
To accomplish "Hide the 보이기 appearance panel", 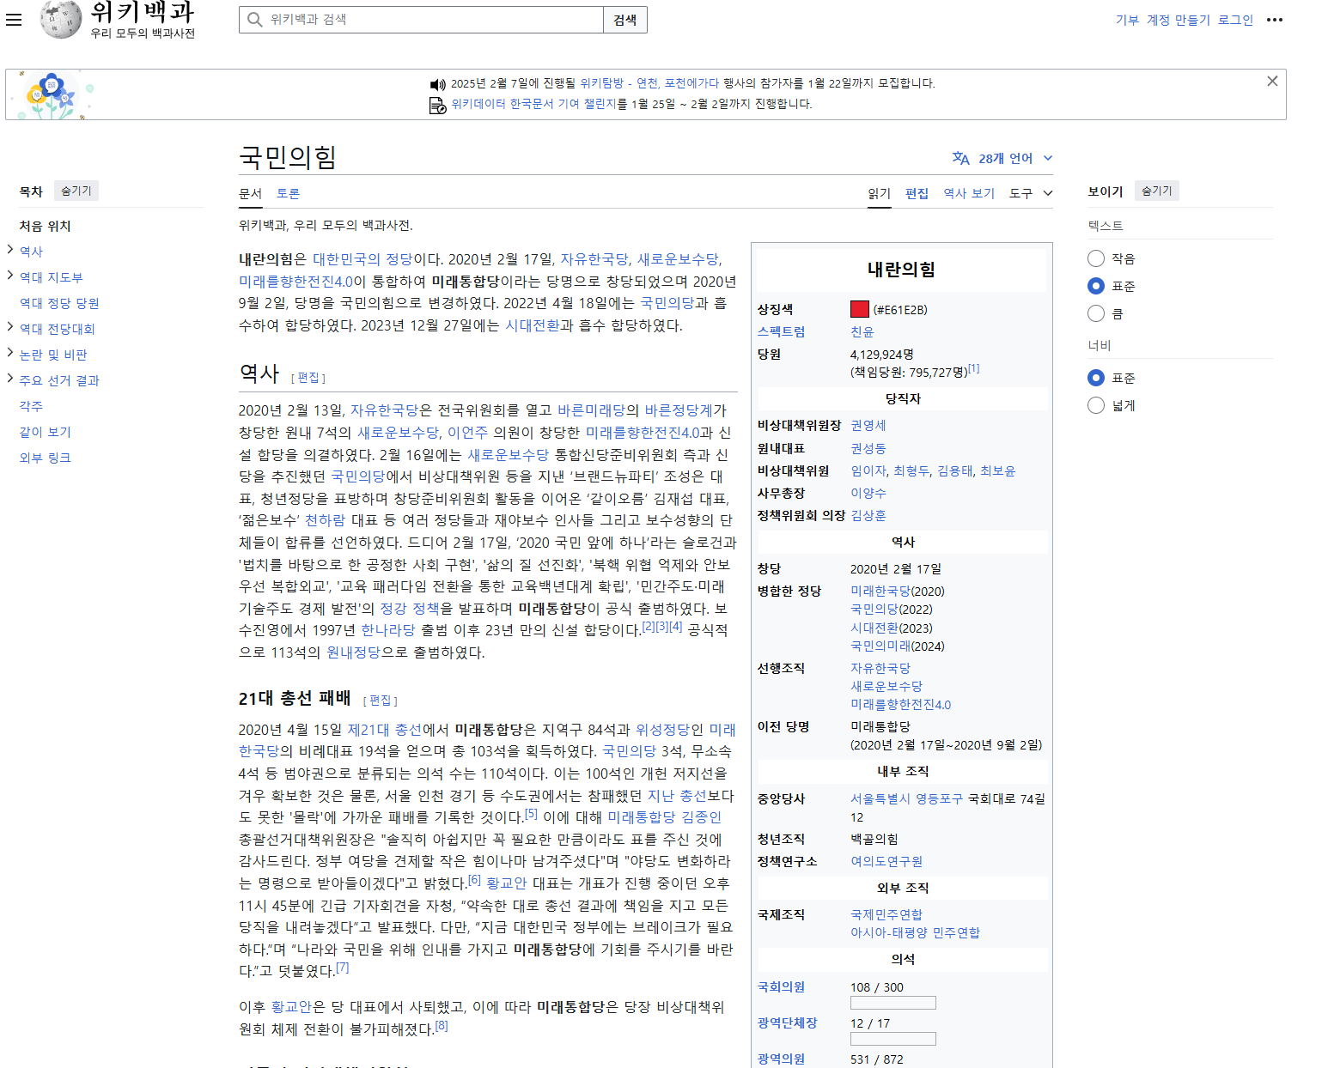I will tap(1156, 191).
